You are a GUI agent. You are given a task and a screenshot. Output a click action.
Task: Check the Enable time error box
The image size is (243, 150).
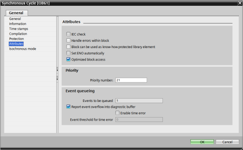click(x=118, y=113)
